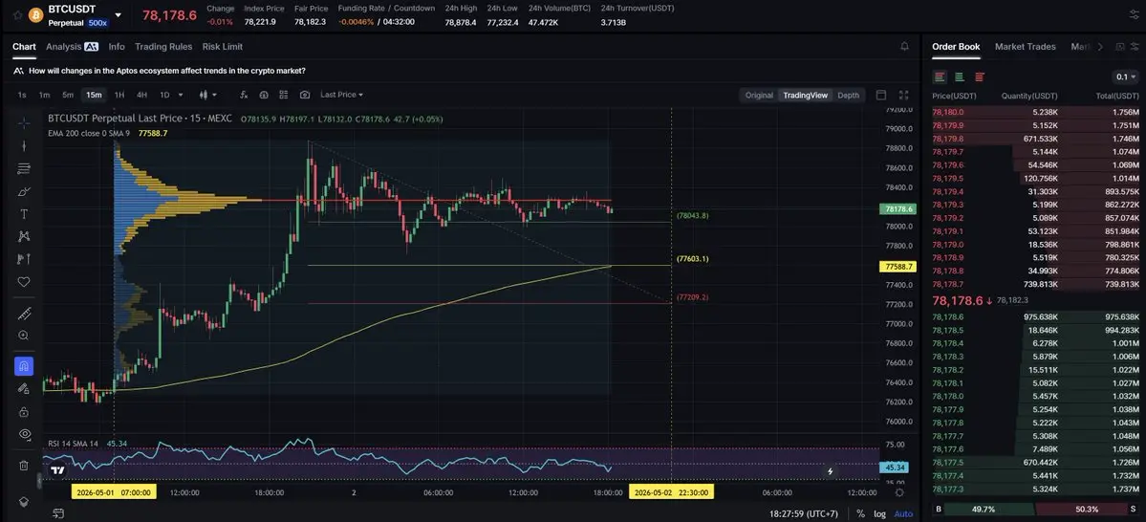The height and width of the screenshot is (522, 1146).
Task: Select the trend line drawing tool
Action: [23, 145]
